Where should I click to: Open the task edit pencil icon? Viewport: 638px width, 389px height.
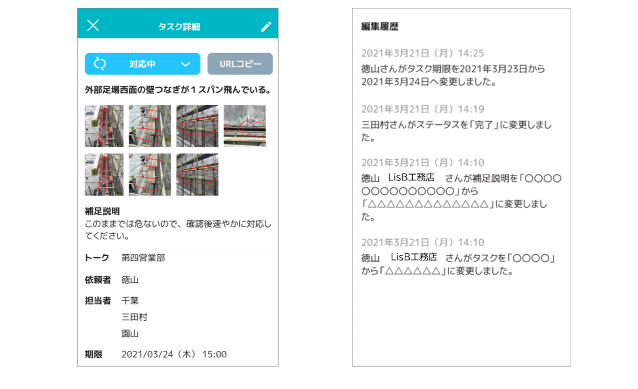point(266,26)
